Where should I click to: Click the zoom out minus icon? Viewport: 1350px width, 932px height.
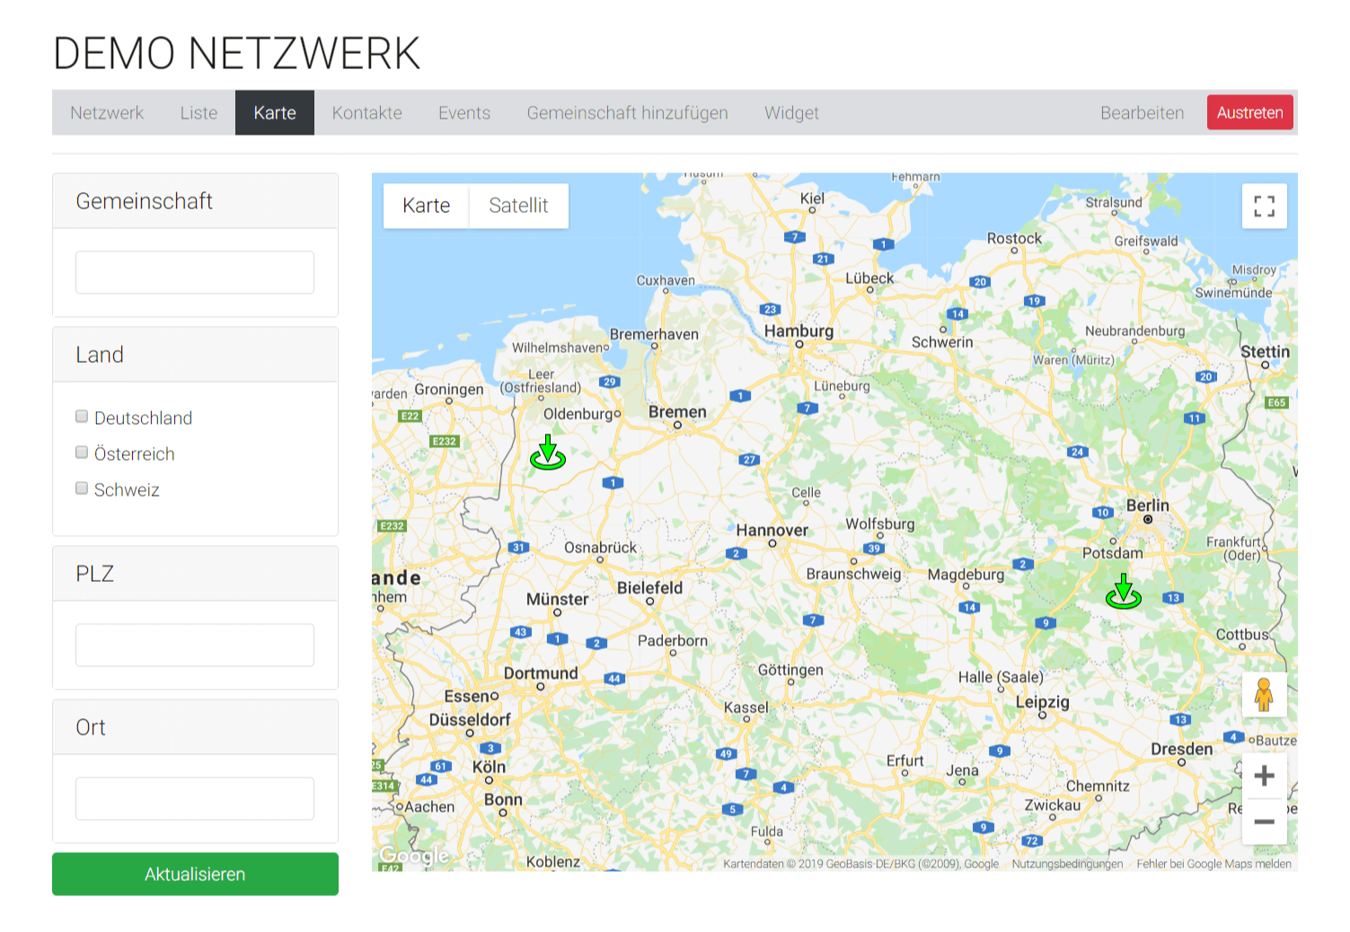1264,821
